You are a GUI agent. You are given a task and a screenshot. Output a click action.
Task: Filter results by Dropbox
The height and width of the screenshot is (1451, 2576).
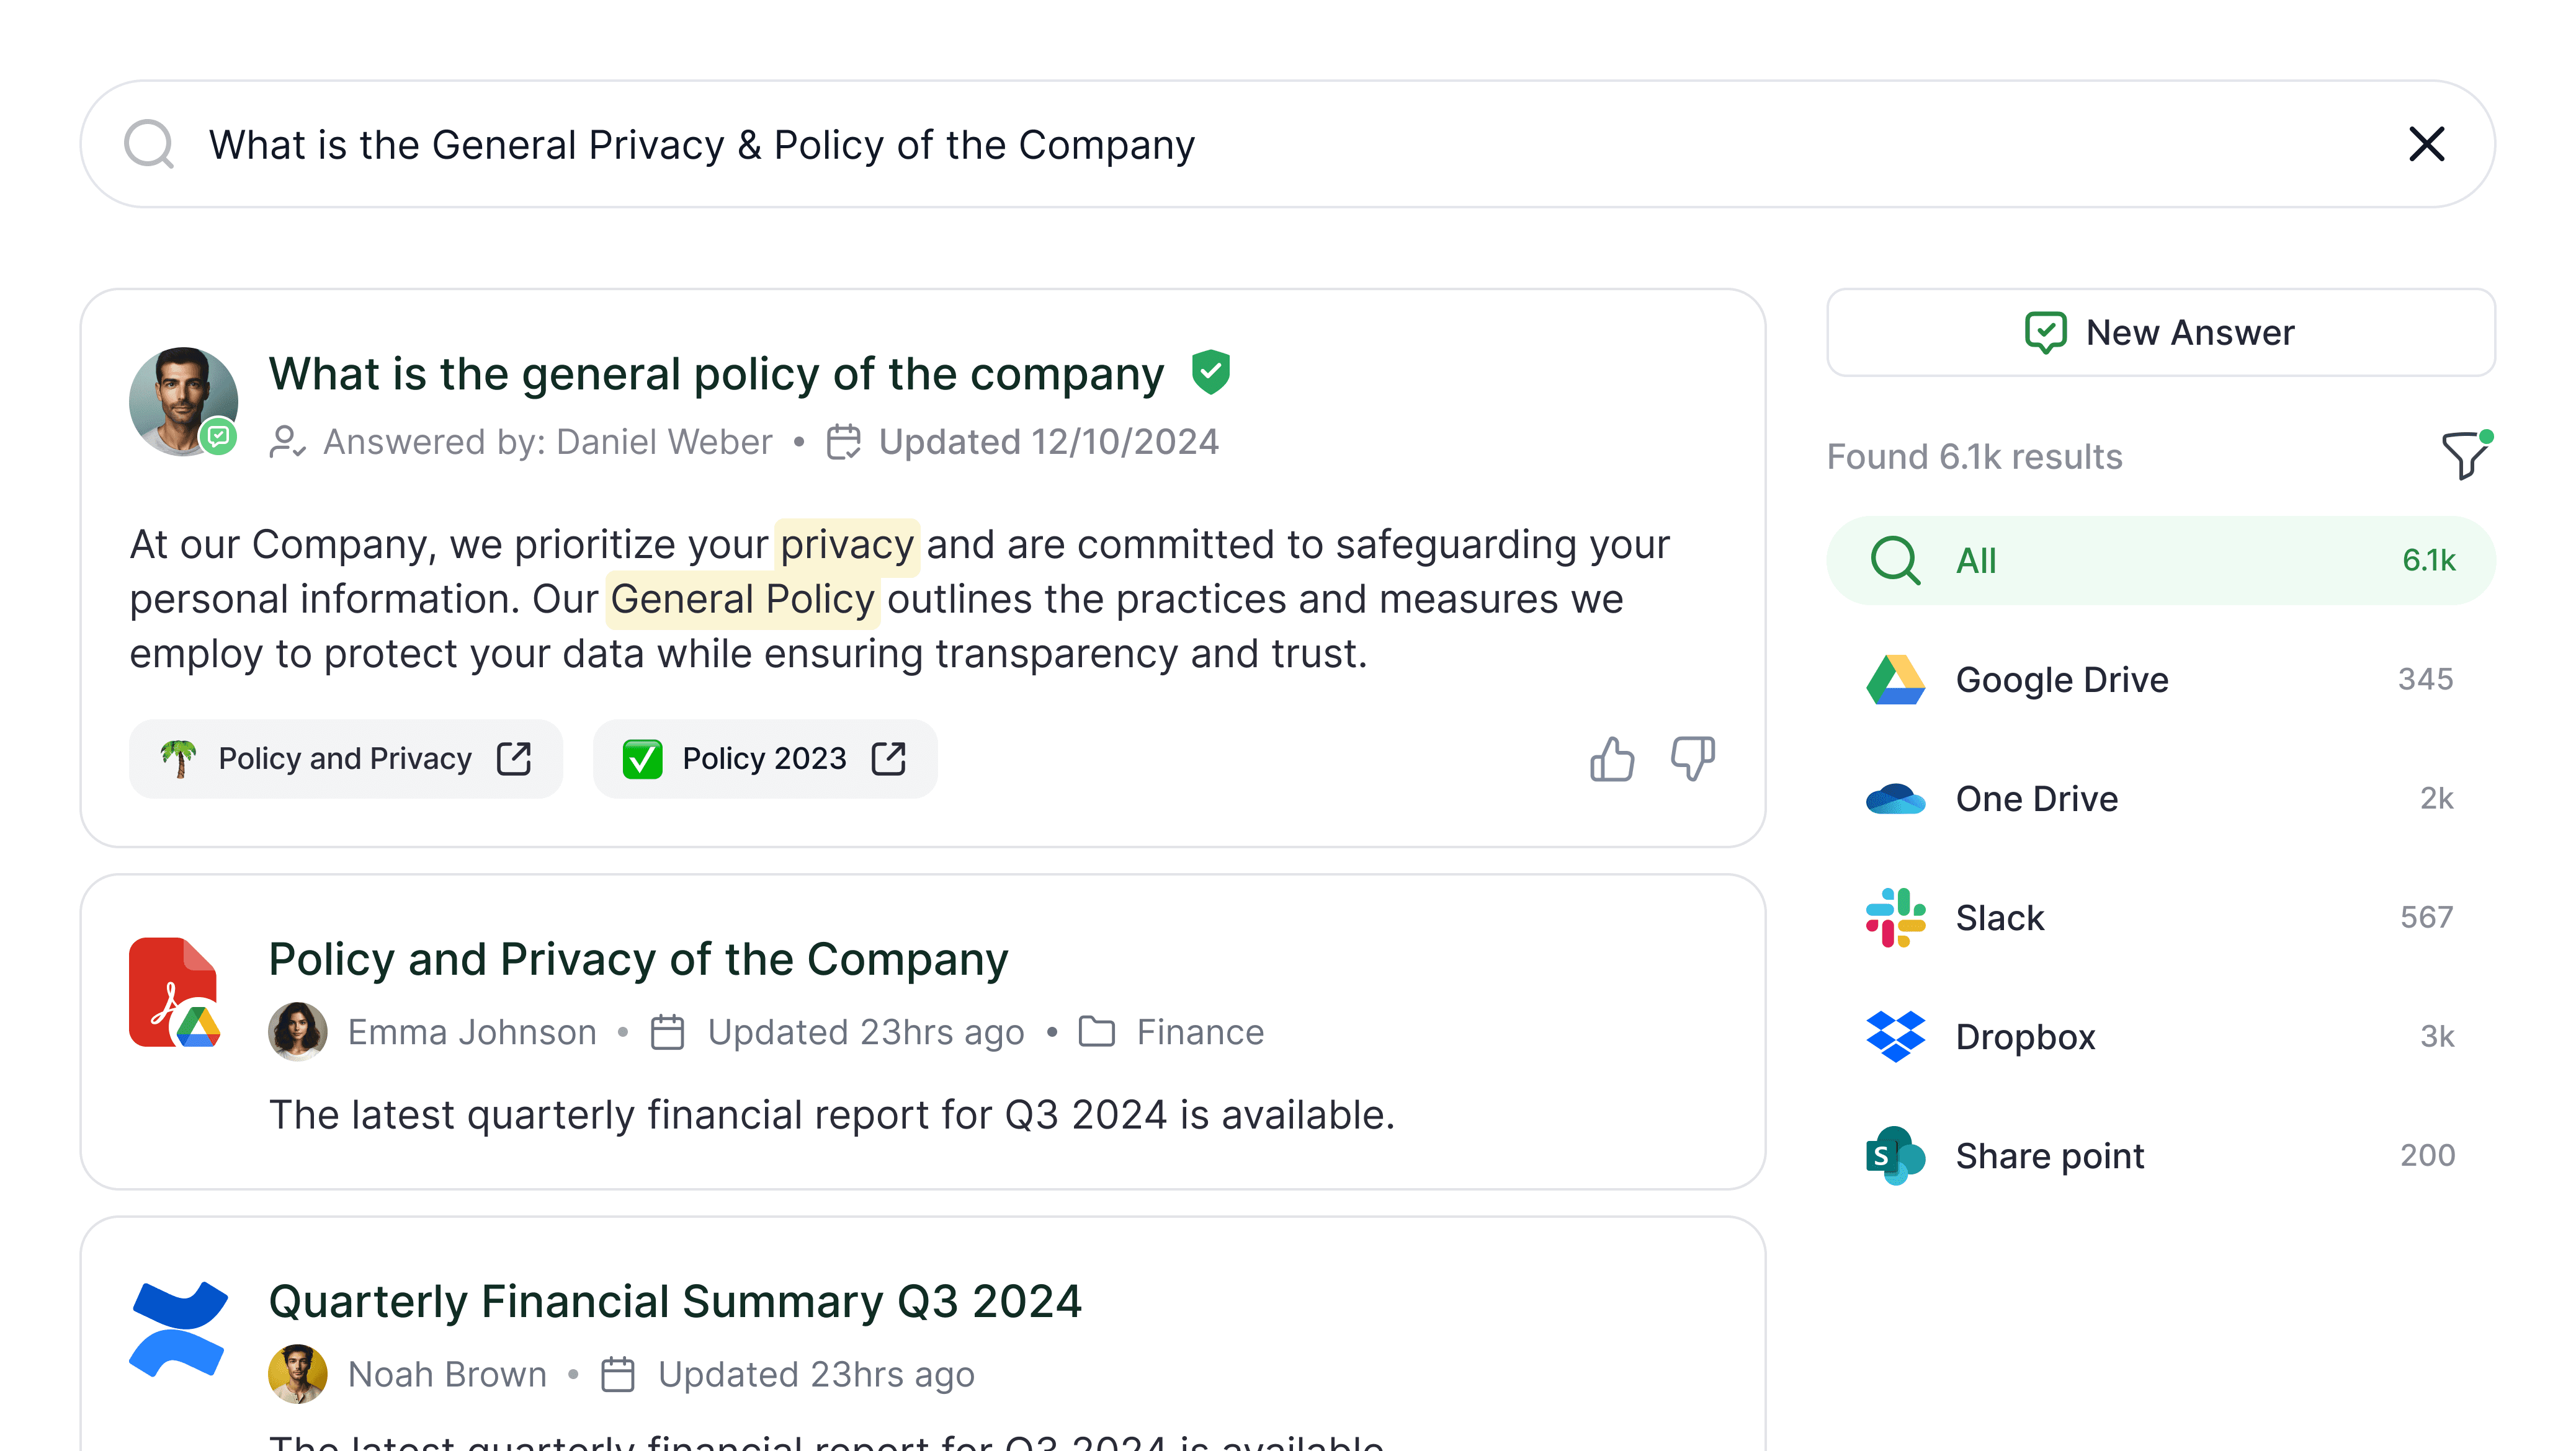point(2161,1036)
